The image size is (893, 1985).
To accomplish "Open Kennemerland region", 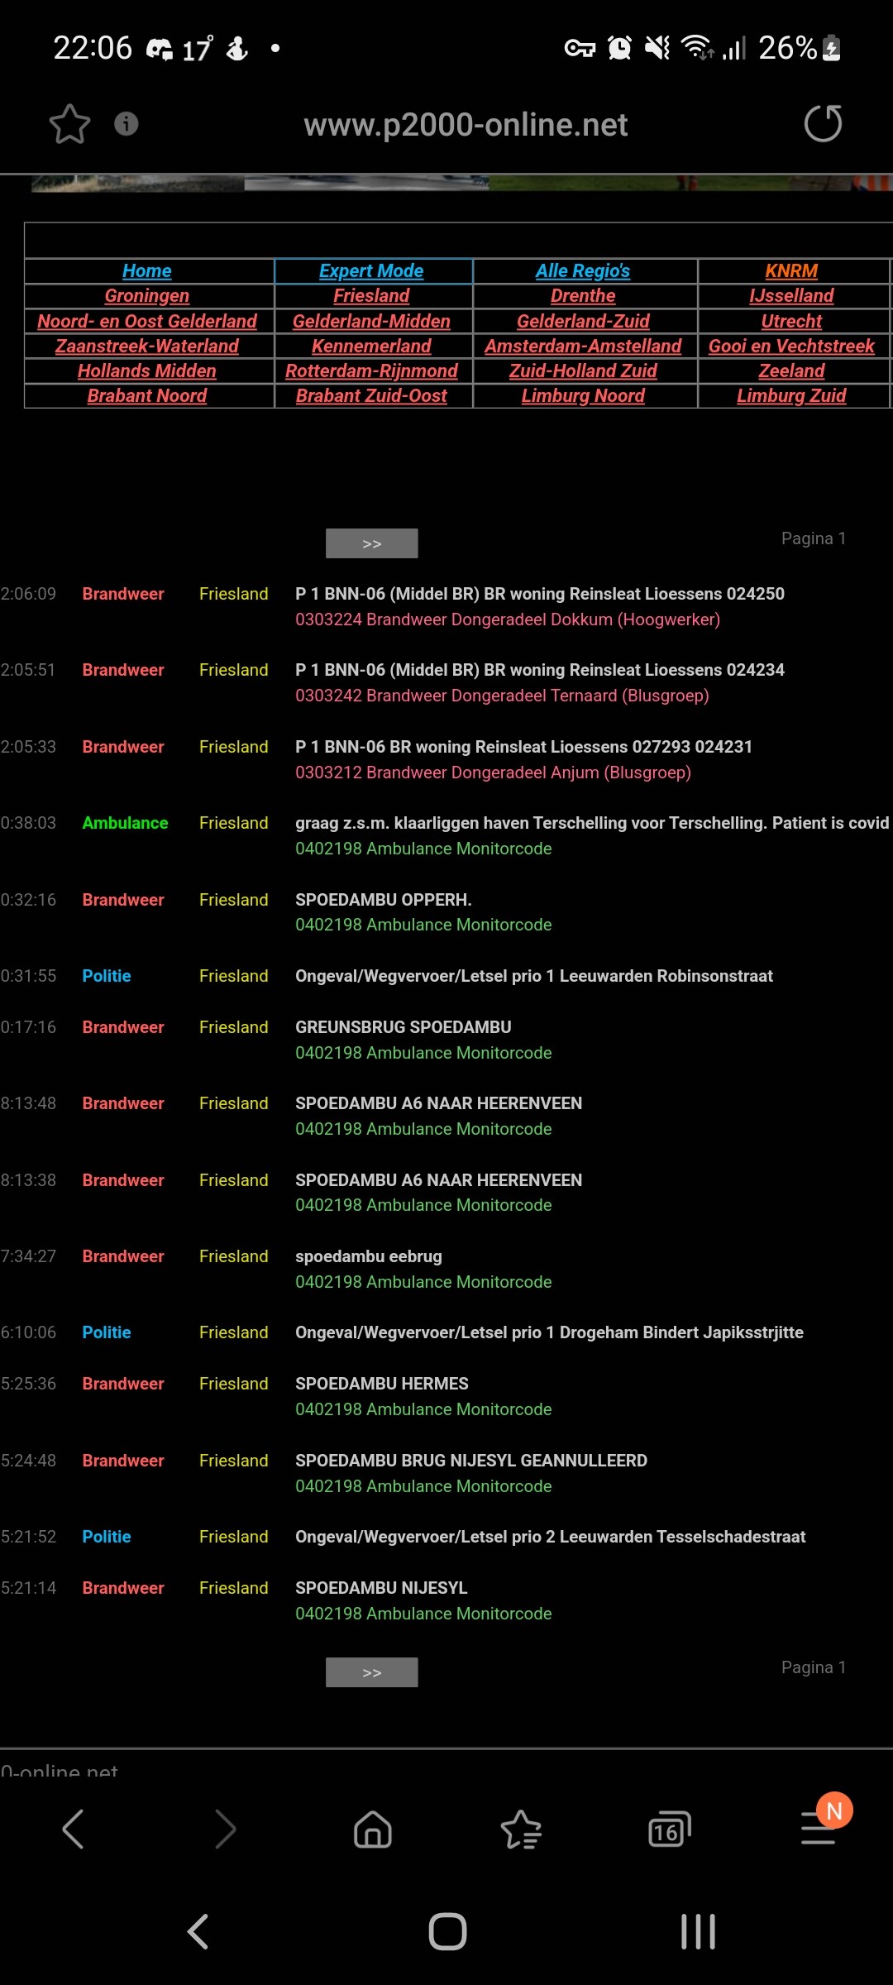I will [x=371, y=346].
